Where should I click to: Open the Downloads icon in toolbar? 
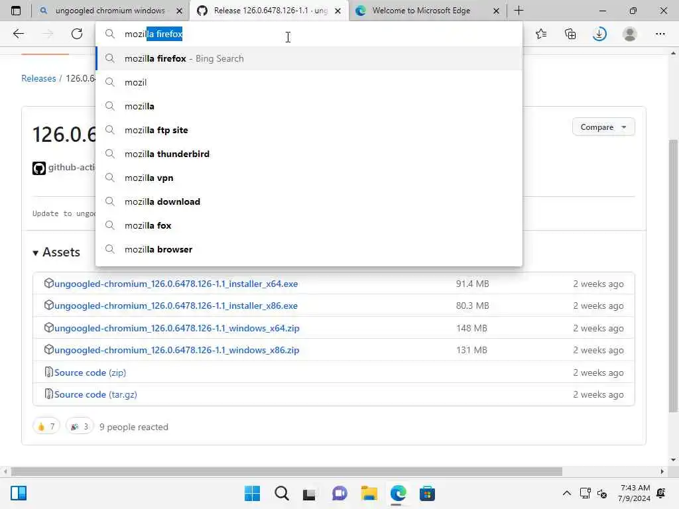pyautogui.click(x=599, y=34)
